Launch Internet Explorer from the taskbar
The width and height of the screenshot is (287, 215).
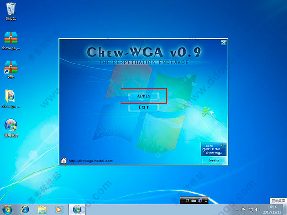click(x=25, y=210)
